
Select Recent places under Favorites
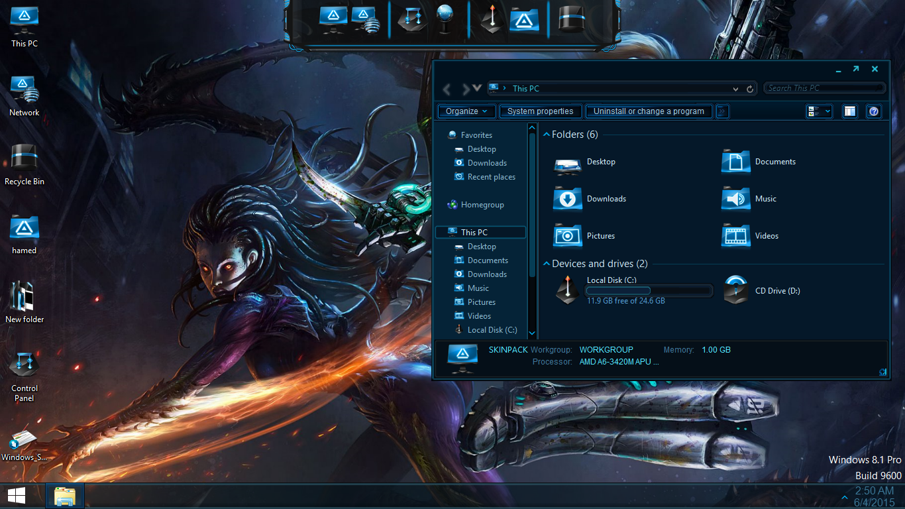tap(491, 177)
